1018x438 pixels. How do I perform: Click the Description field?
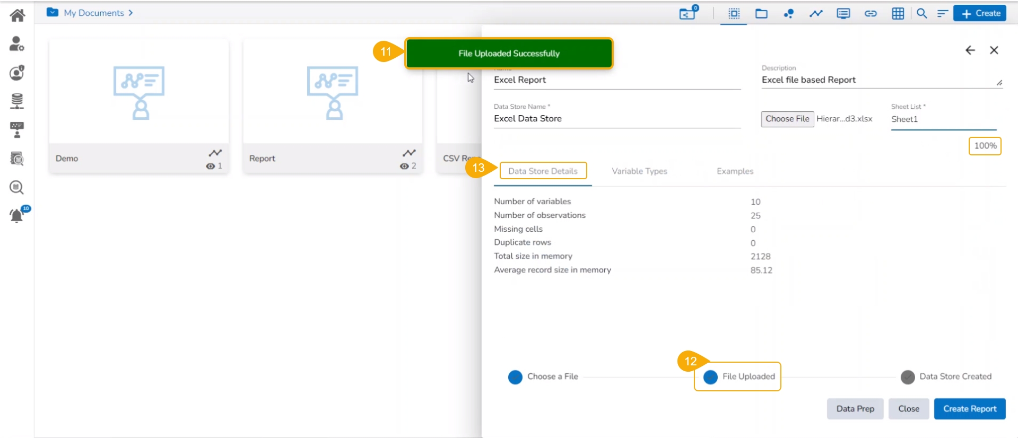click(882, 80)
